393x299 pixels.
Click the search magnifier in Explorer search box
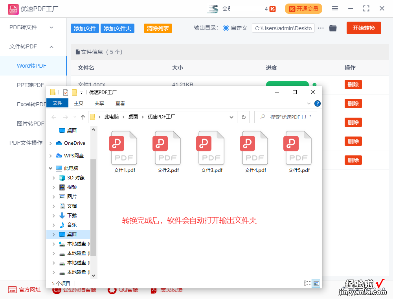click(263, 117)
